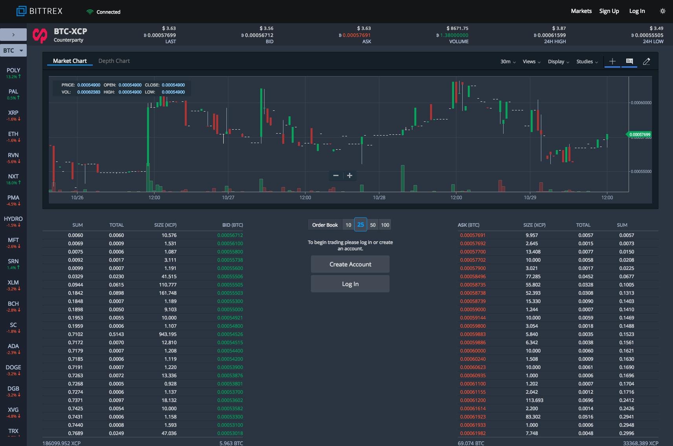Select SC market in sidebar
Viewport: 673px width, 446px height.
[x=13, y=328]
